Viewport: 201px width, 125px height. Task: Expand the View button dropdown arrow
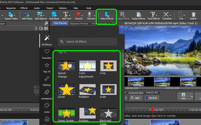tap(192, 96)
